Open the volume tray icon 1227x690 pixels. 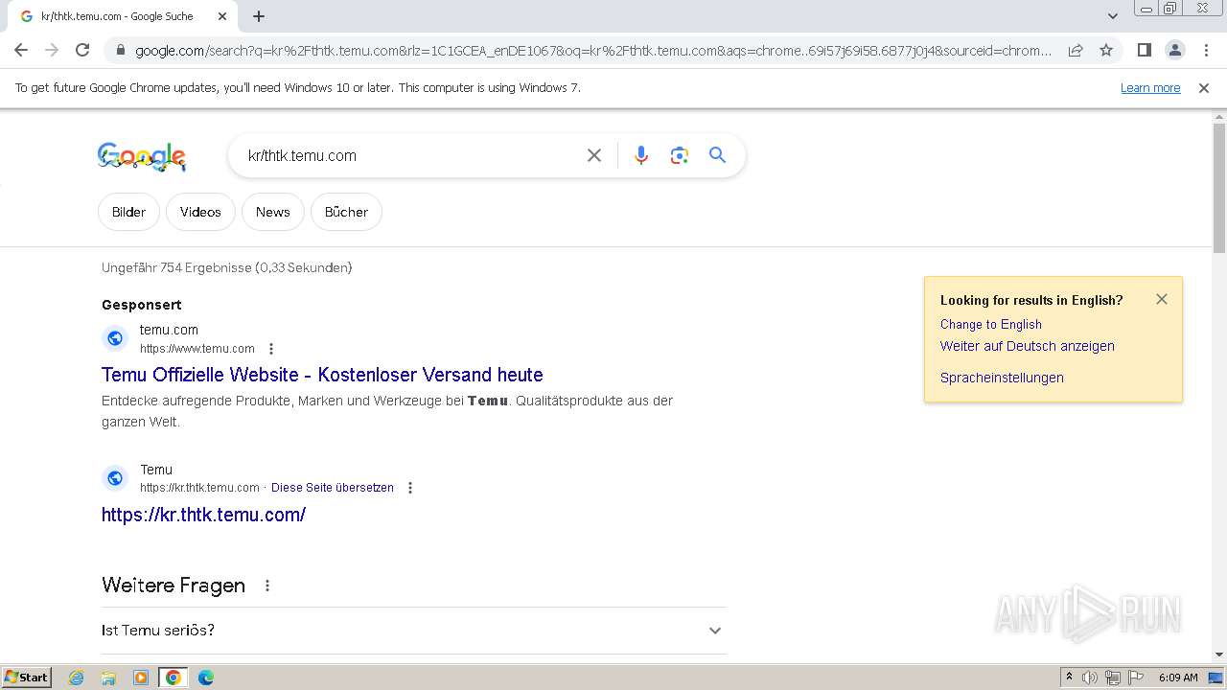pos(1090,678)
